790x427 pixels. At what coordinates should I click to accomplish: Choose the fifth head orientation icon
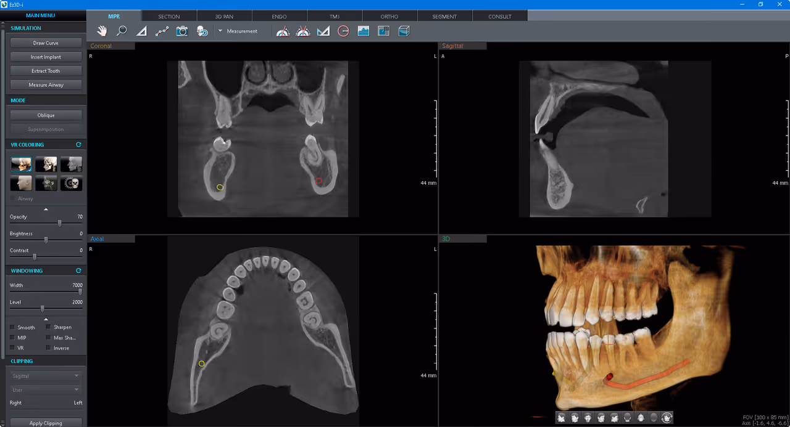(x=614, y=418)
